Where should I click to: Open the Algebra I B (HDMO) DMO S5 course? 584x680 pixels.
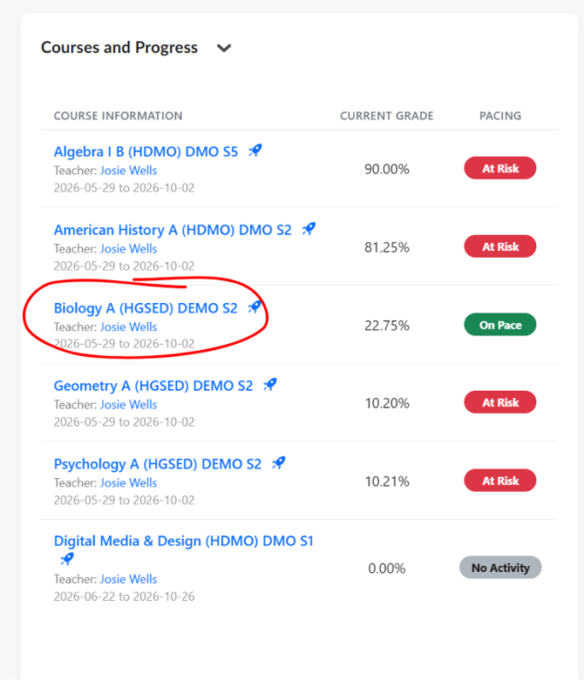(146, 151)
